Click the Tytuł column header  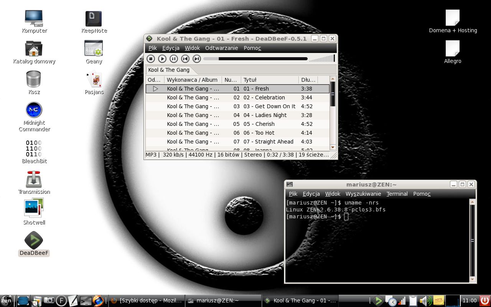pos(270,80)
